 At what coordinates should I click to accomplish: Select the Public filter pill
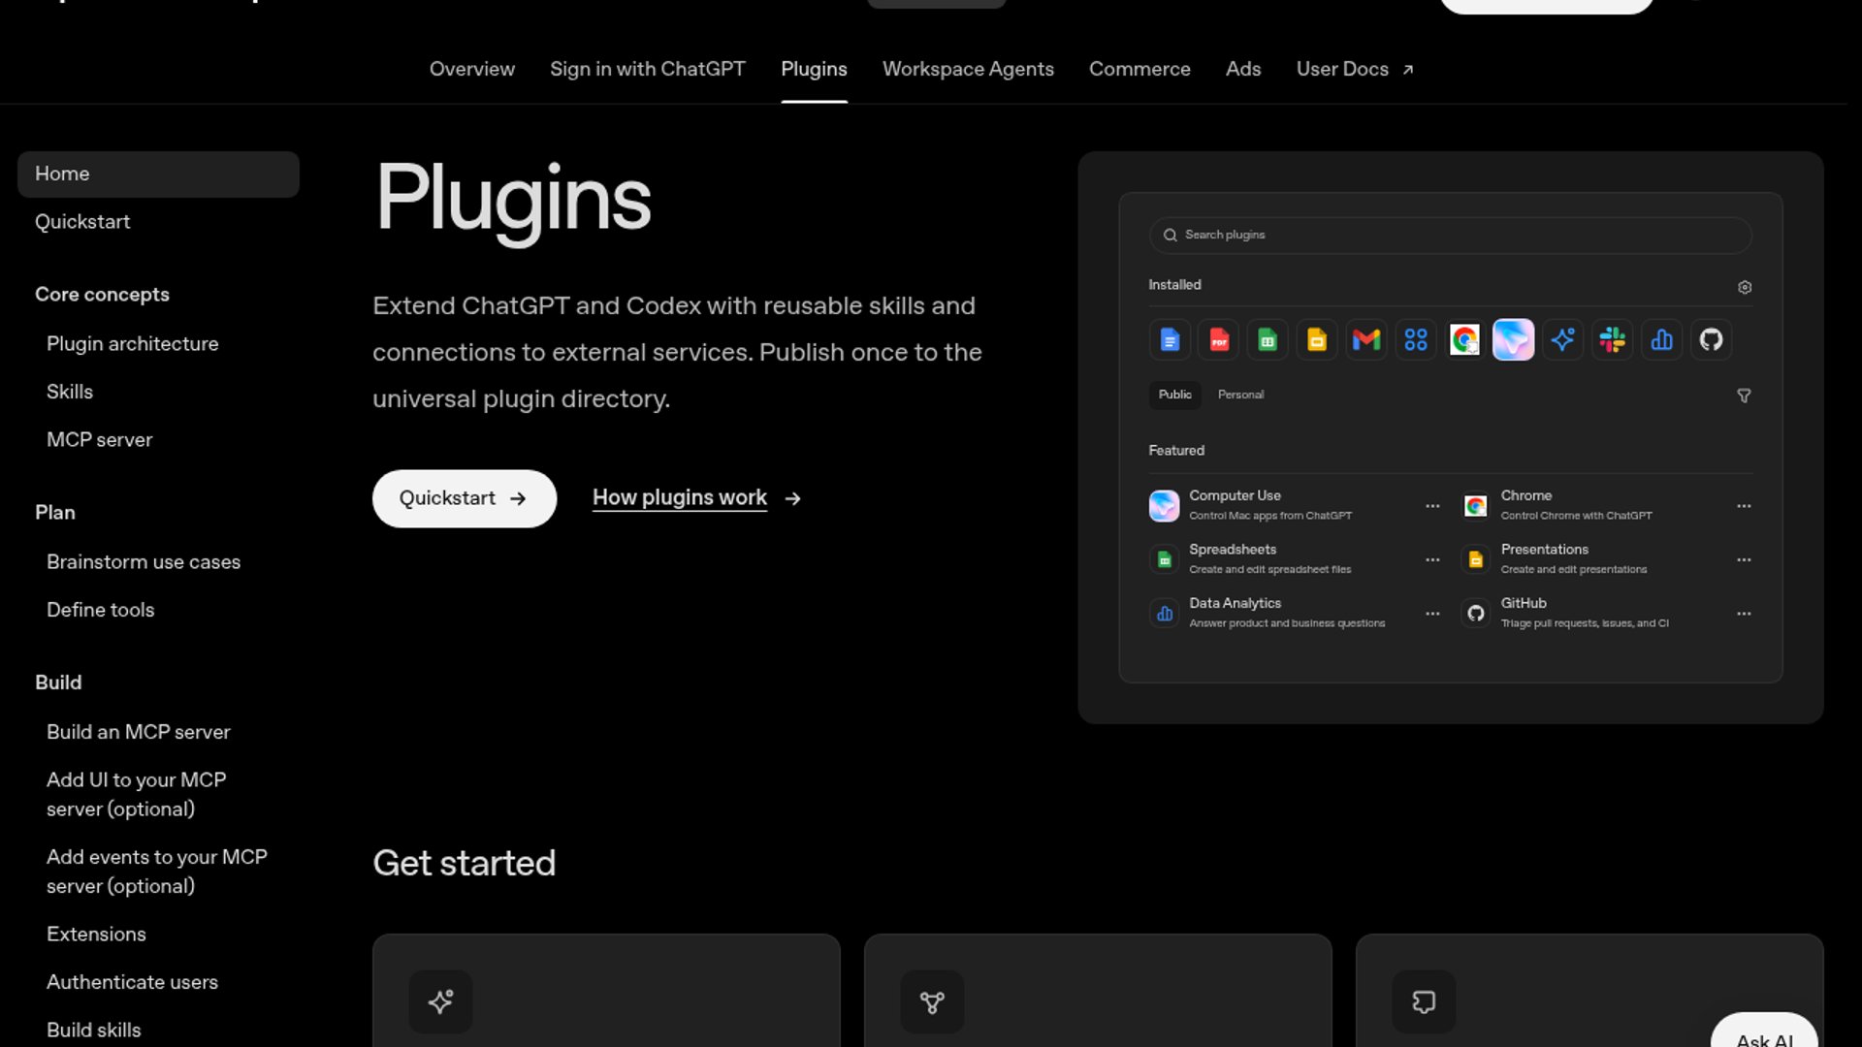coord(1175,395)
